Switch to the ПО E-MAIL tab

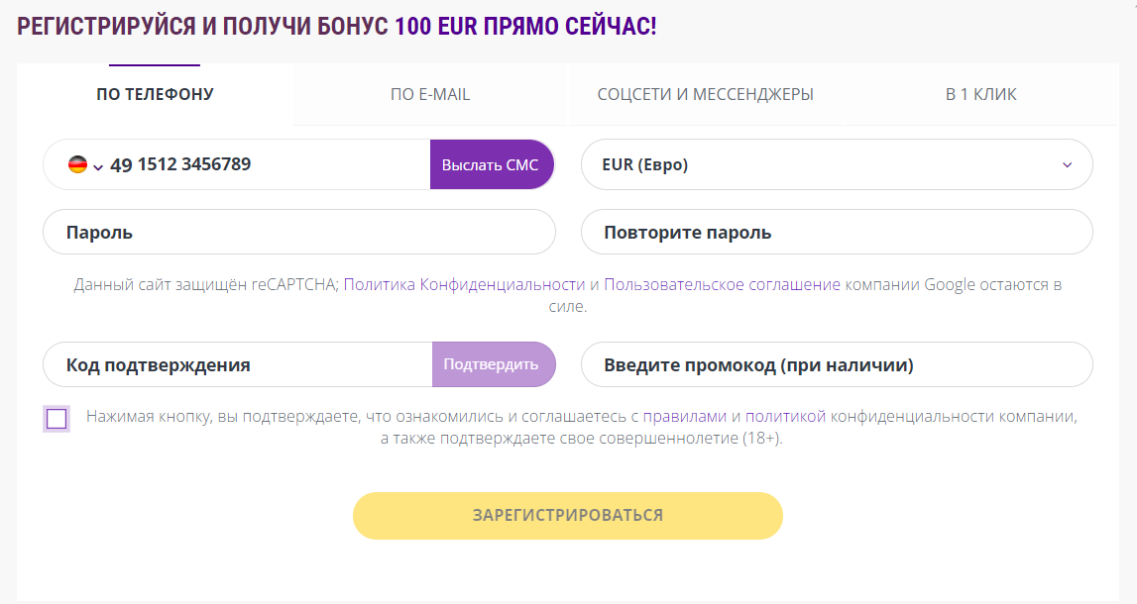(430, 94)
